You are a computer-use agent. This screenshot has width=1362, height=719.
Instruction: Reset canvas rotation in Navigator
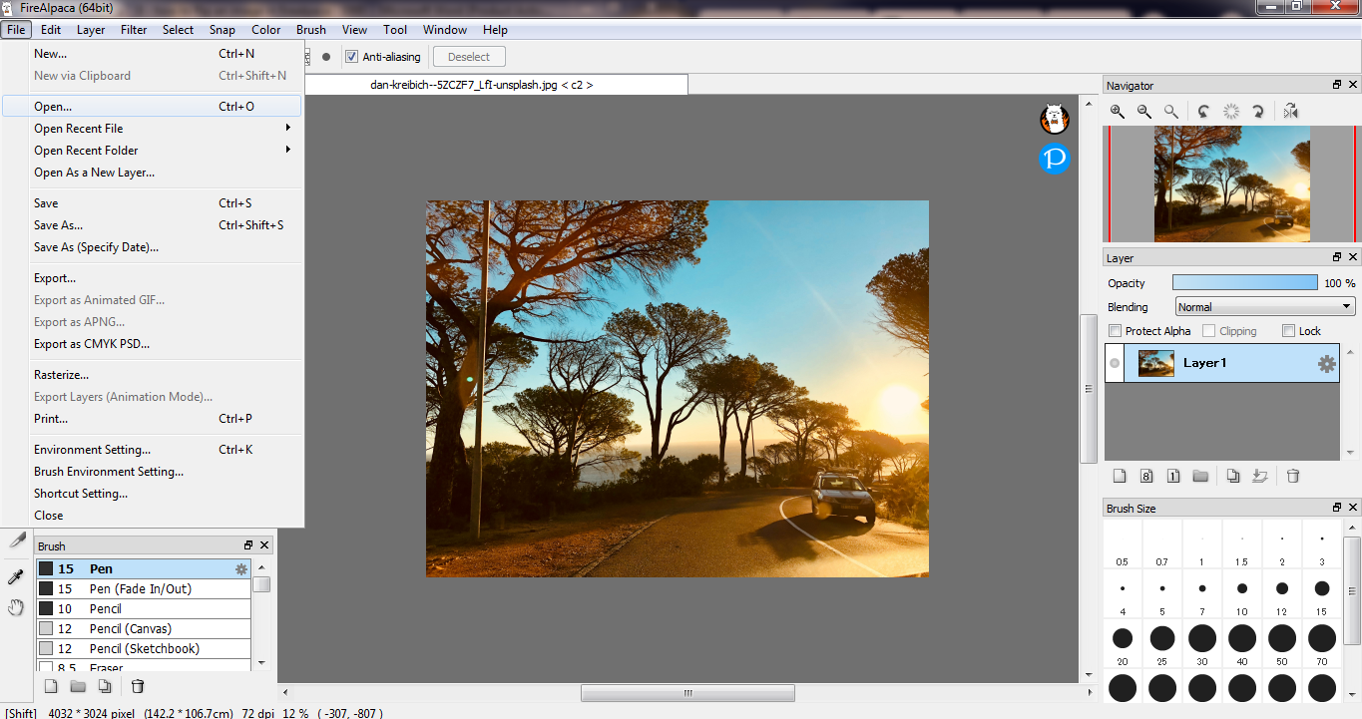click(1231, 112)
